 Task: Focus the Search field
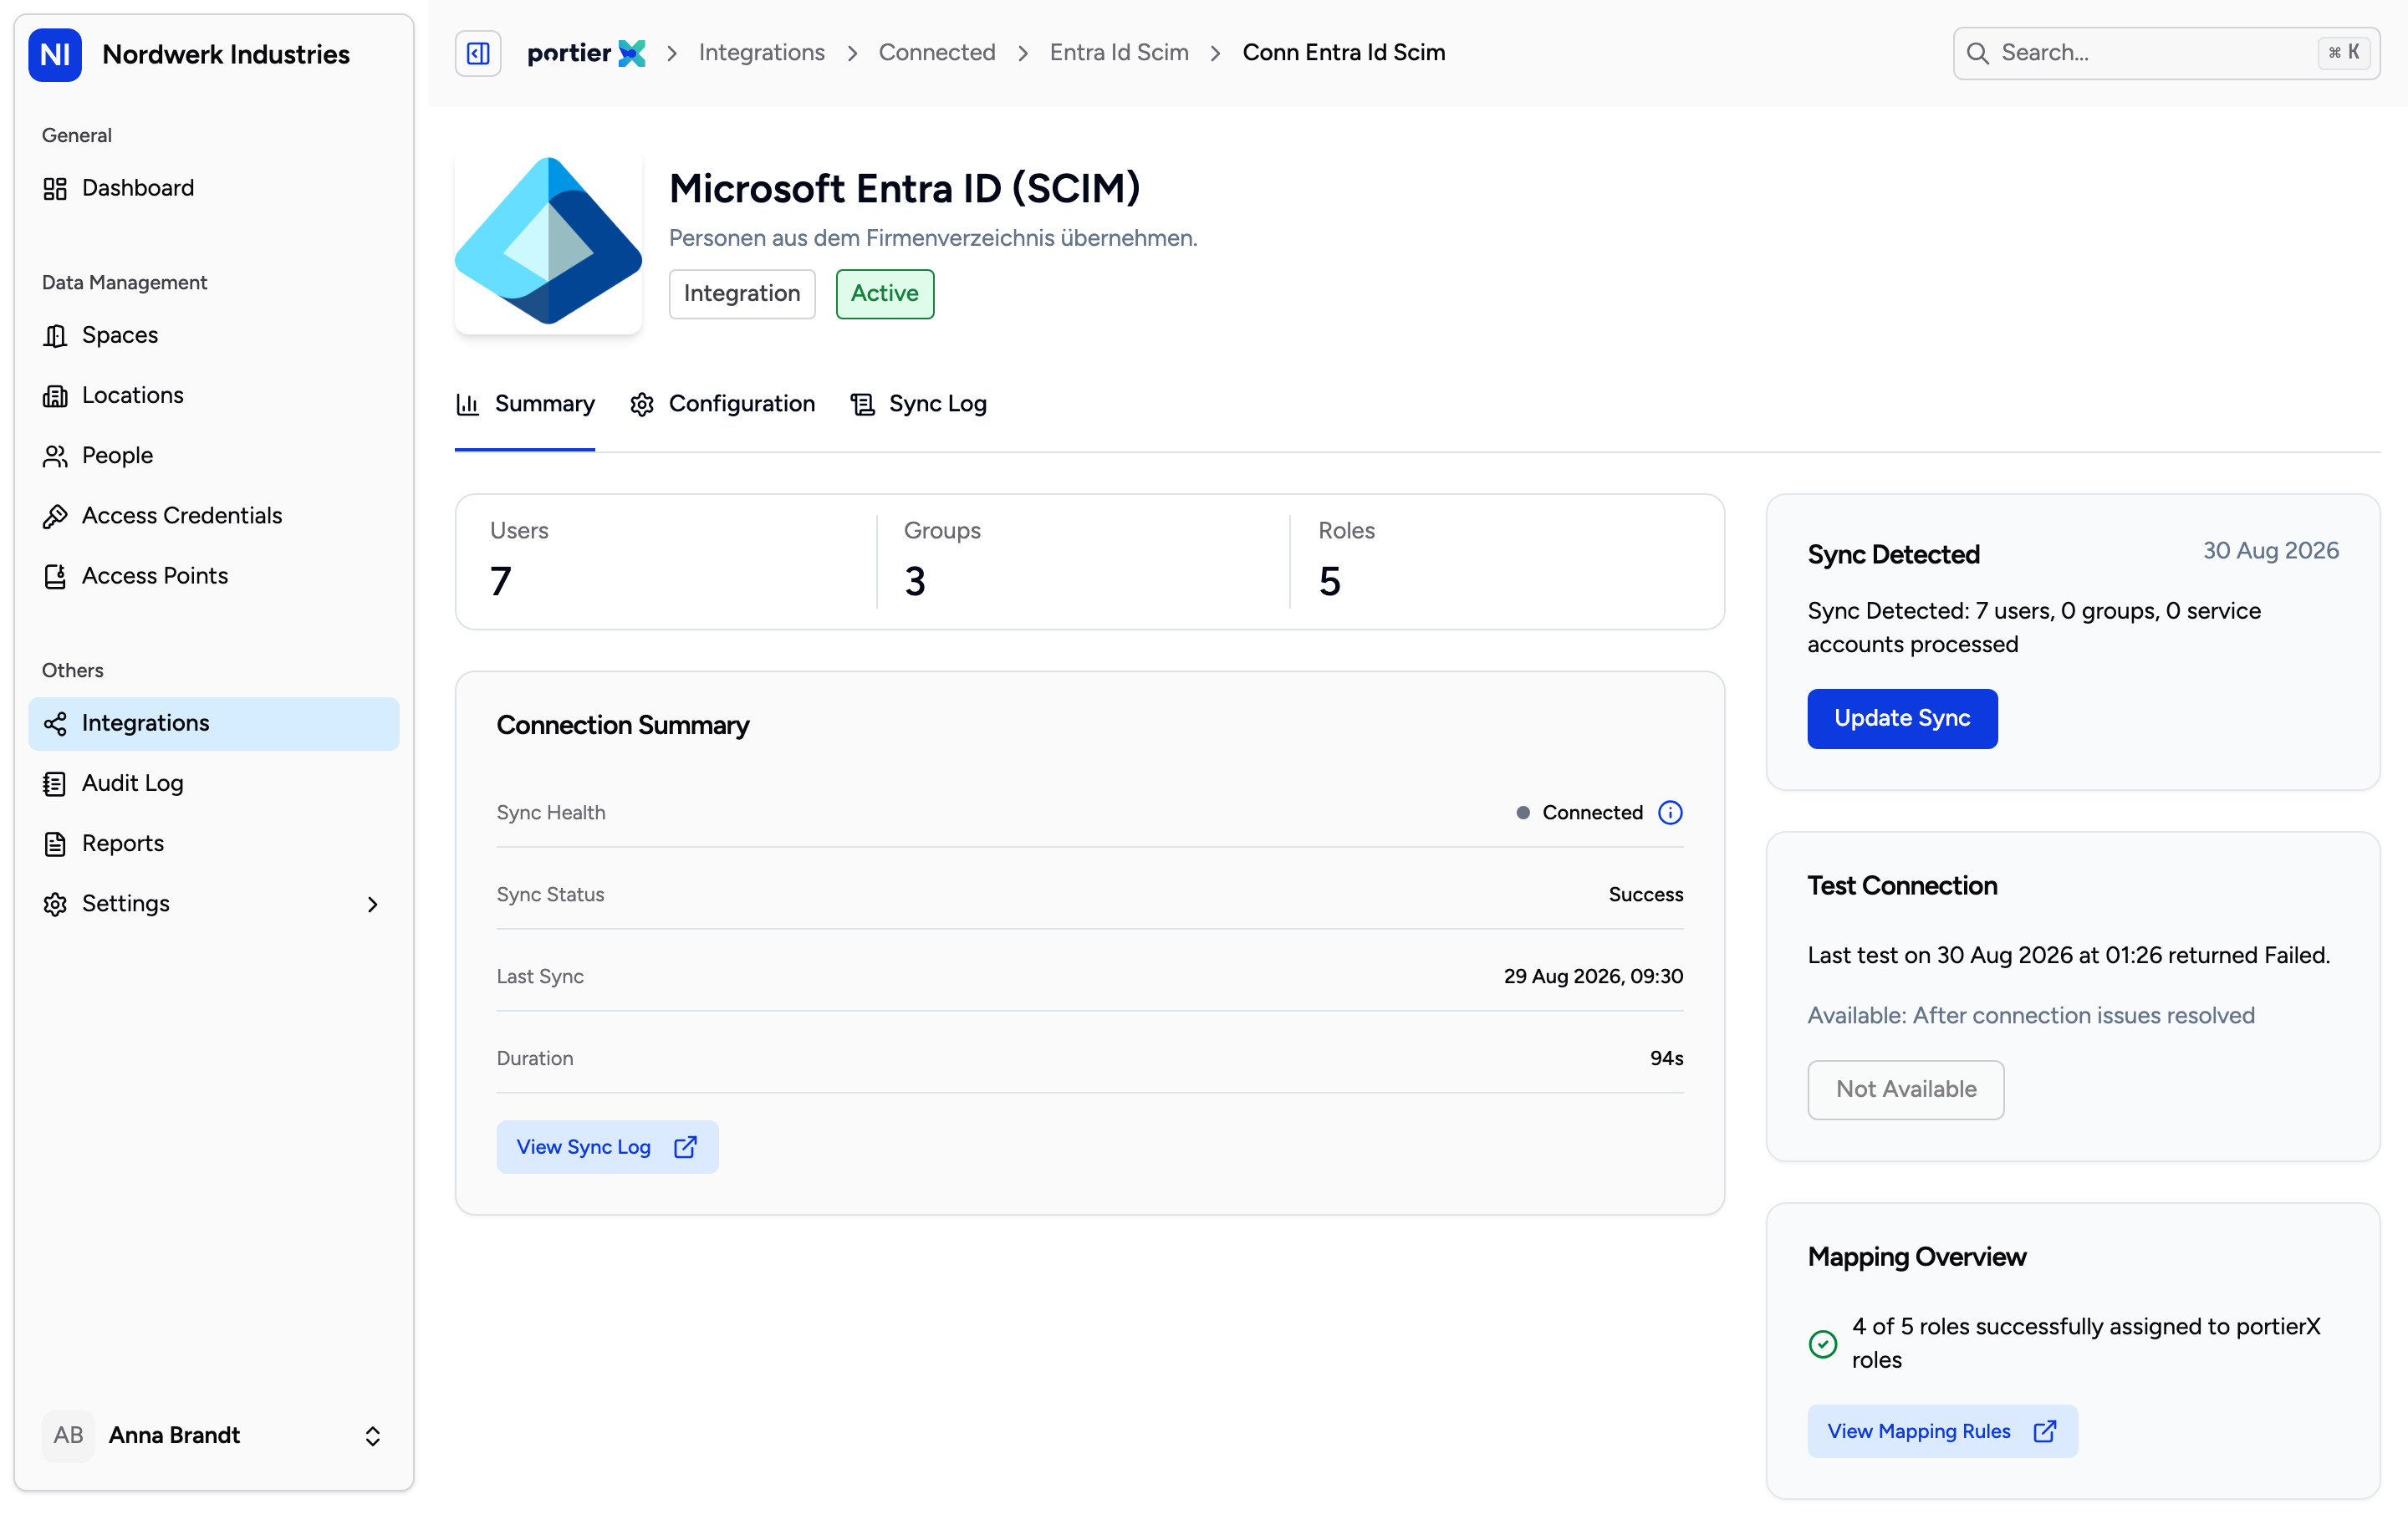coord(2166,53)
